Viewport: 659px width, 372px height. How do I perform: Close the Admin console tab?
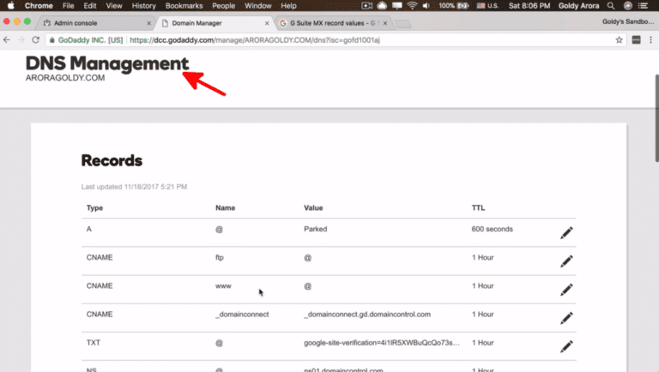click(x=148, y=23)
